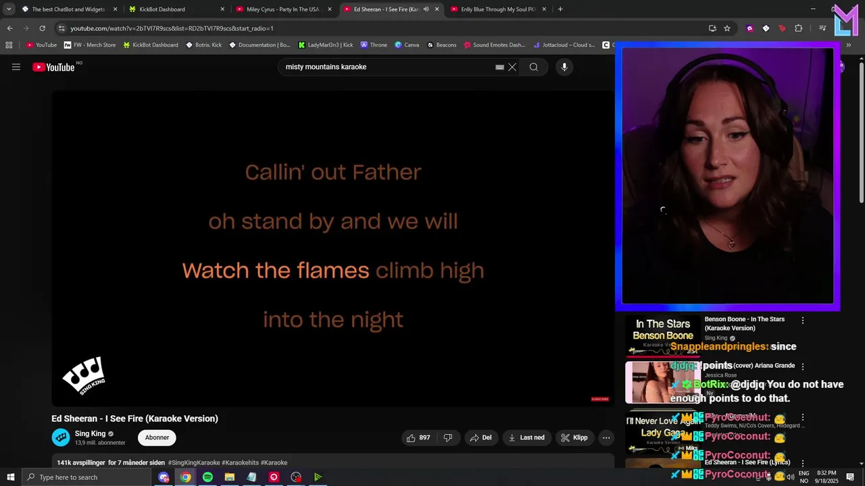This screenshot has height=486, width=865.
Task: Open the Chrome extensions puzzle icon
Action: click(x=799, y=28)
